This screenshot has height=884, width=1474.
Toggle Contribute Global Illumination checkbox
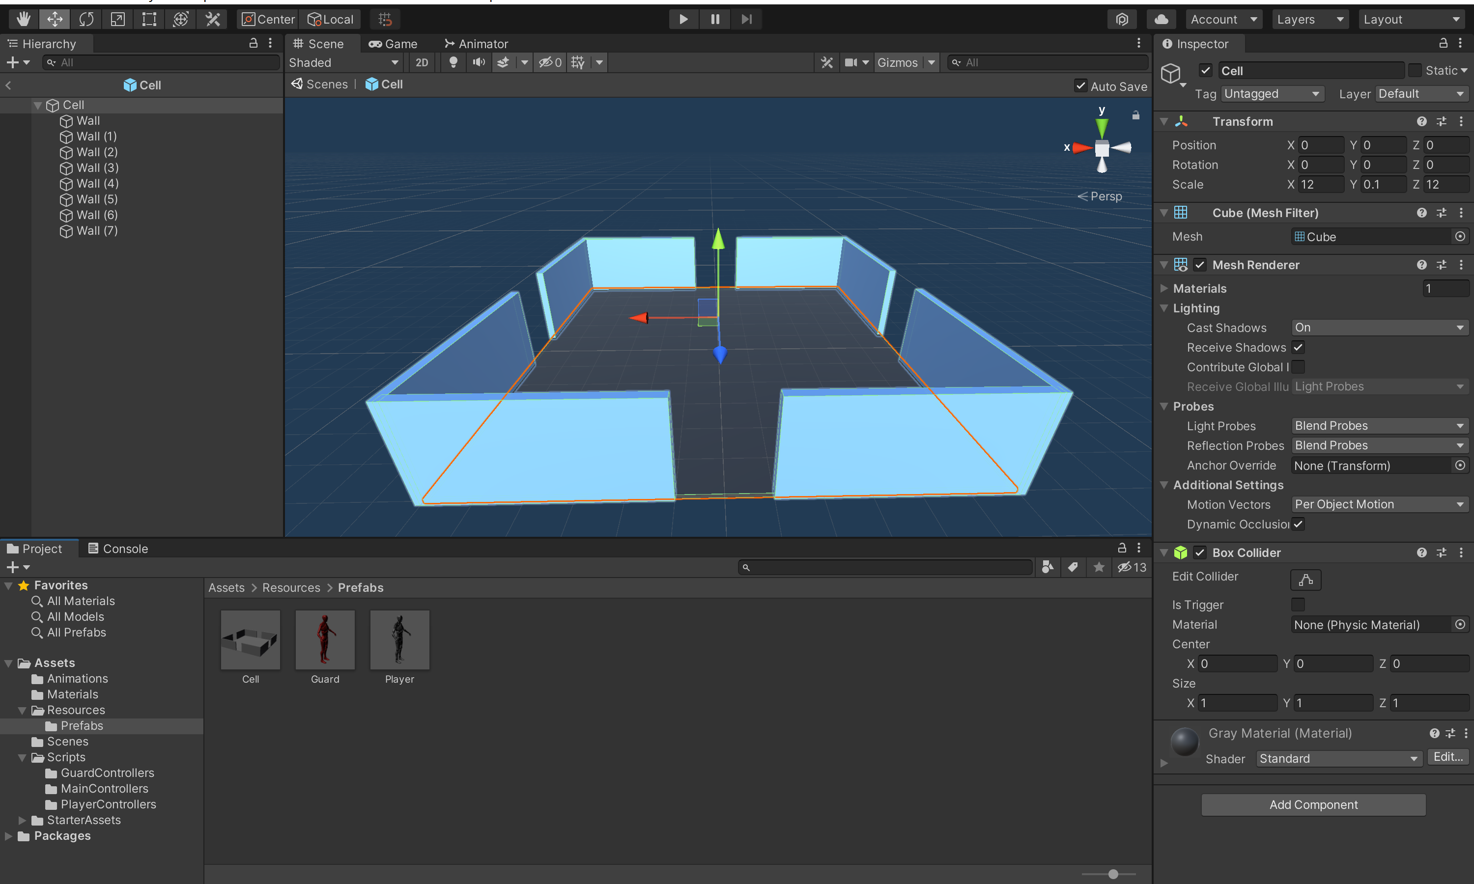coord(1298,367)
